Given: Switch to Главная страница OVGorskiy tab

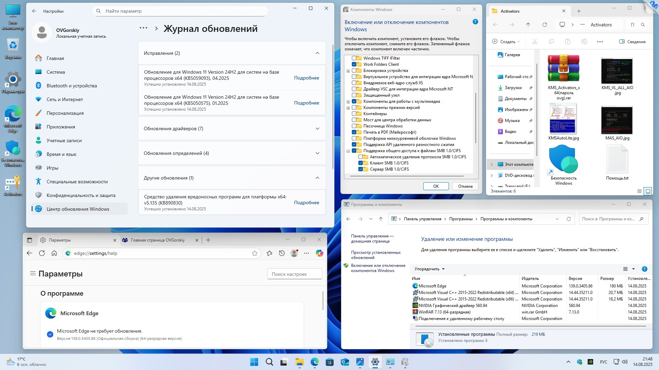Looking at the screenshot, I should pyautogui.click(x=158, y=240).
